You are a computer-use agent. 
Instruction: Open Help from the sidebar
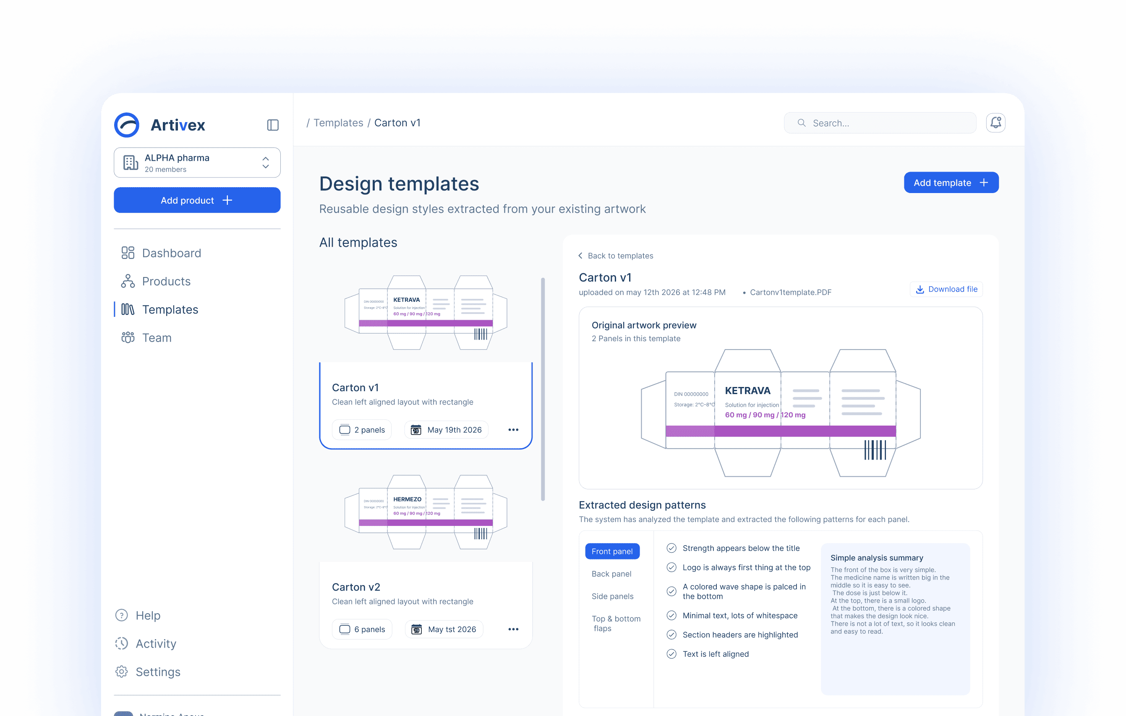(x=138, y=615)
